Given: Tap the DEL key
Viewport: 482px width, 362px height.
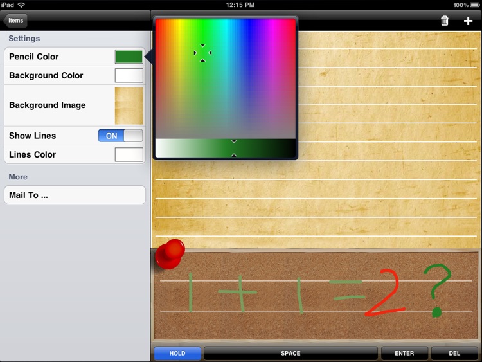Looking at the screenshot, I should [x=454, y=353].
